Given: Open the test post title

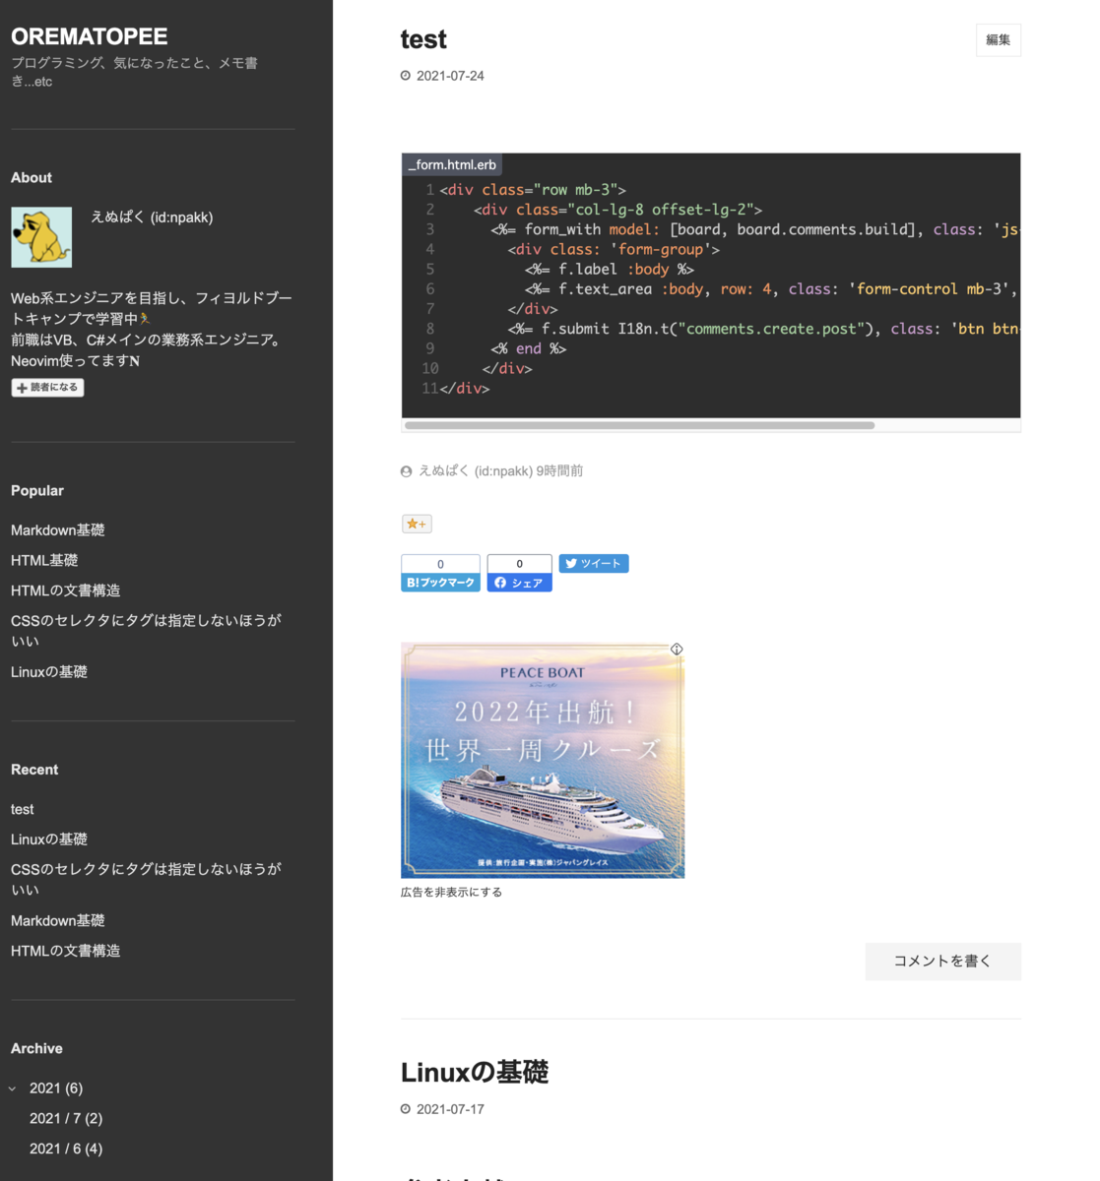Looking at the screenshot, I should click(x=423, y=39).
